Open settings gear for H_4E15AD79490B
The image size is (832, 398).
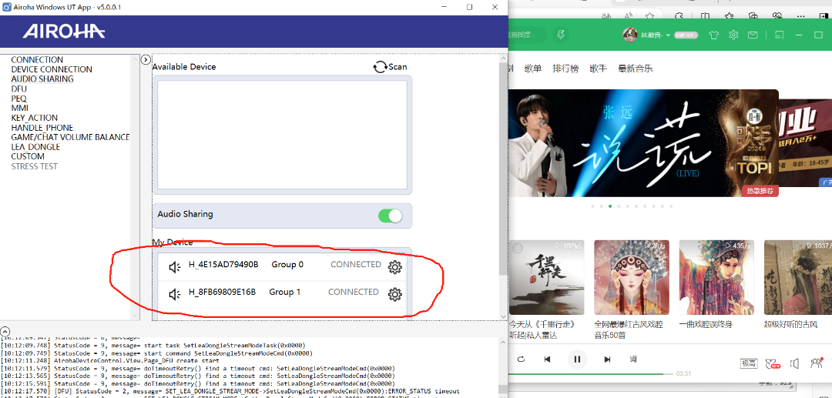coord(394,267)
